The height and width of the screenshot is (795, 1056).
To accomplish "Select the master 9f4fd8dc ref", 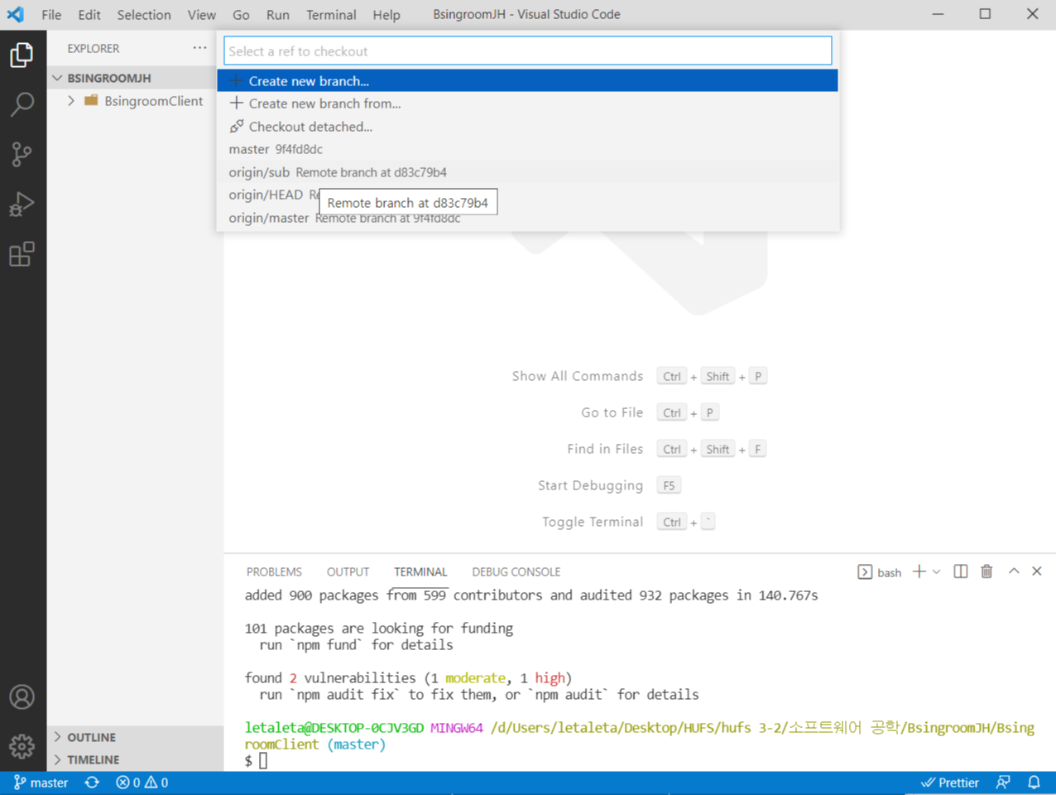I will click(527, 149).
